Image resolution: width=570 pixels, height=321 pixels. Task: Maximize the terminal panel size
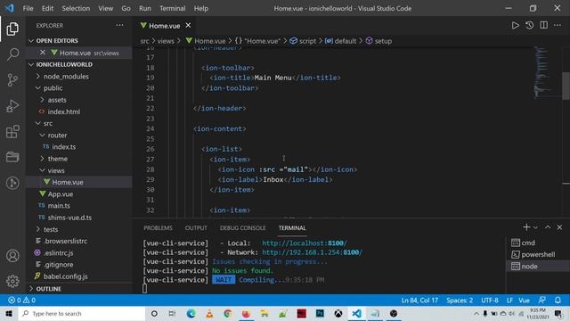click(548, 227)
